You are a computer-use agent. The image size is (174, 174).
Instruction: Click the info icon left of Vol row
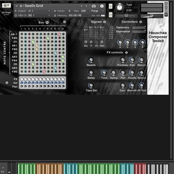click(x=7, y=82)
